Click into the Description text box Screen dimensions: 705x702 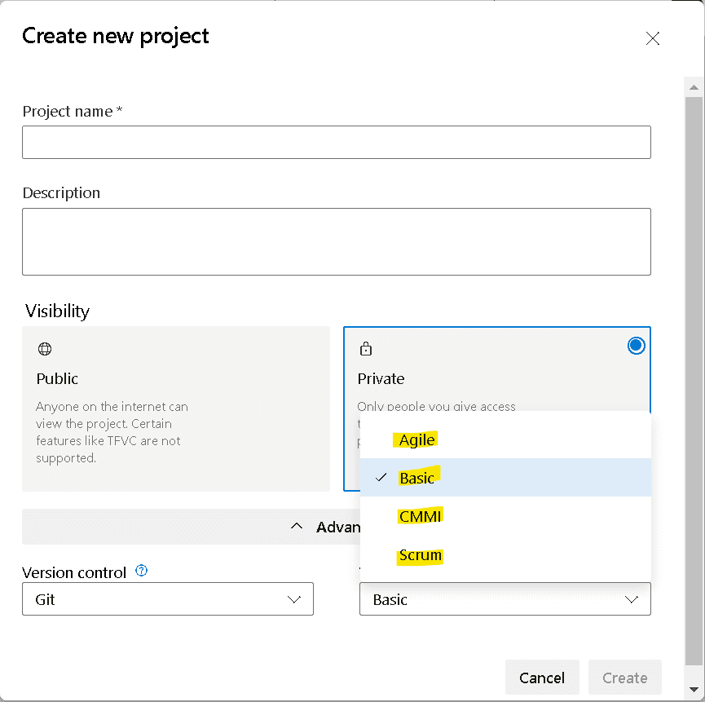[x=336, y=241]
